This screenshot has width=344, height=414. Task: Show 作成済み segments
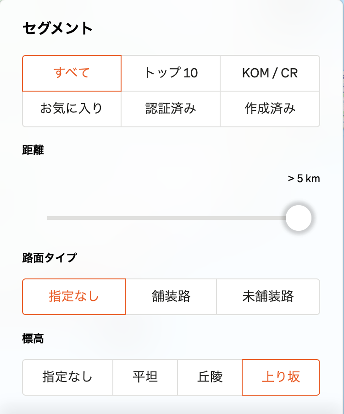[x=270, y=109]
